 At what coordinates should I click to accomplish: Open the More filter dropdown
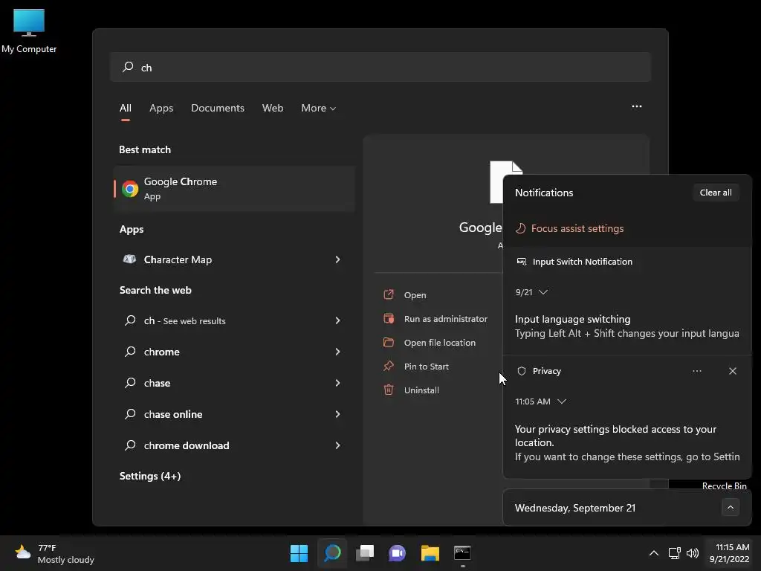318,109
